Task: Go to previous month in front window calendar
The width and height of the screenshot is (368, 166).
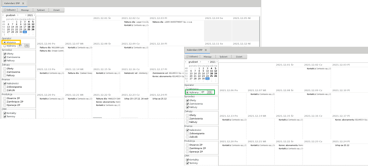Action: tap(186, 62)
